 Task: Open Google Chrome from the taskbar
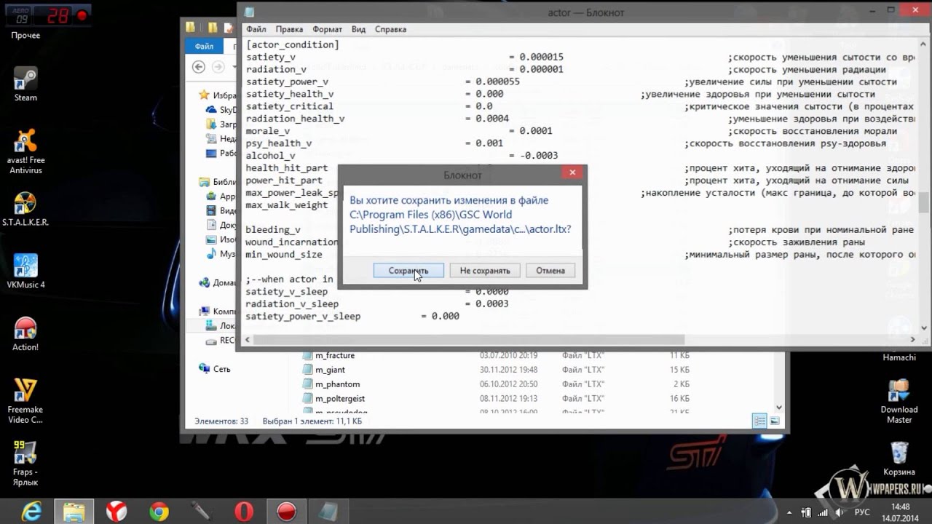[159, 512]
